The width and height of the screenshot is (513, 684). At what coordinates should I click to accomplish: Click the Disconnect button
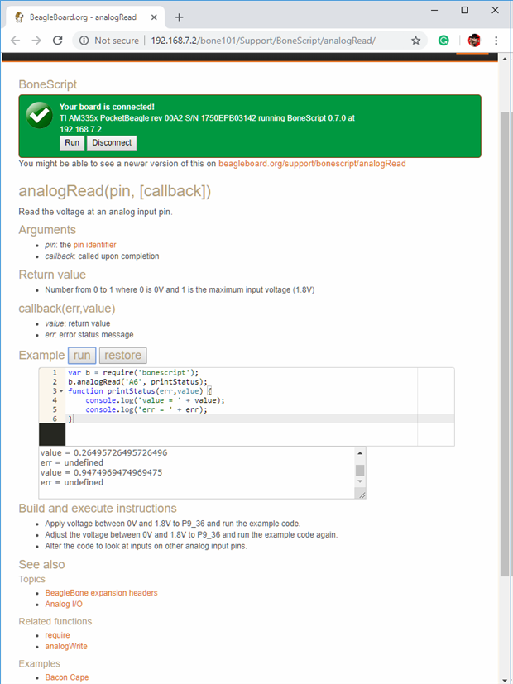coord(112,142)
